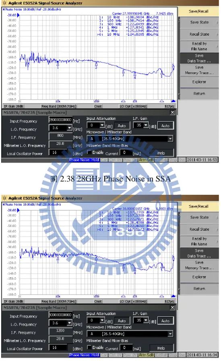Click I.F. Frequency field showing 1200
The height and width of the screenshot is (361, 221).
(60, 331)
